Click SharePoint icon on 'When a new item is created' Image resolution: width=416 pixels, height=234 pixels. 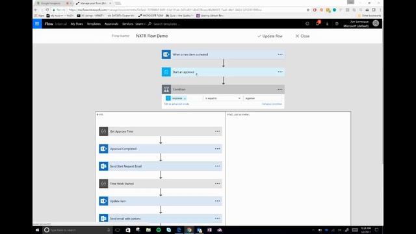[x=166, y=55]
